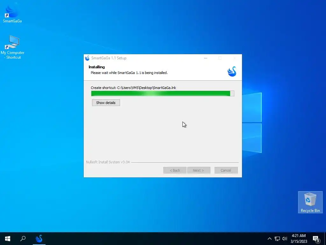326x245 pixels.
Task: Click the taskbar clock showing 4:21 AM
Action: 299,239
